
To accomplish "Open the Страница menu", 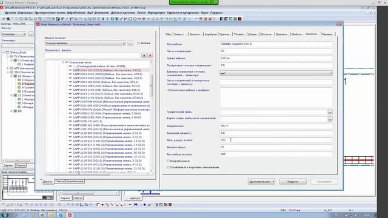I will point(25,13).
